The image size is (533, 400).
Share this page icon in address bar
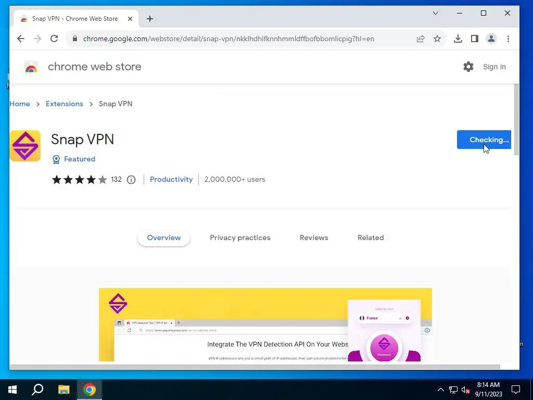coord(421,39)
